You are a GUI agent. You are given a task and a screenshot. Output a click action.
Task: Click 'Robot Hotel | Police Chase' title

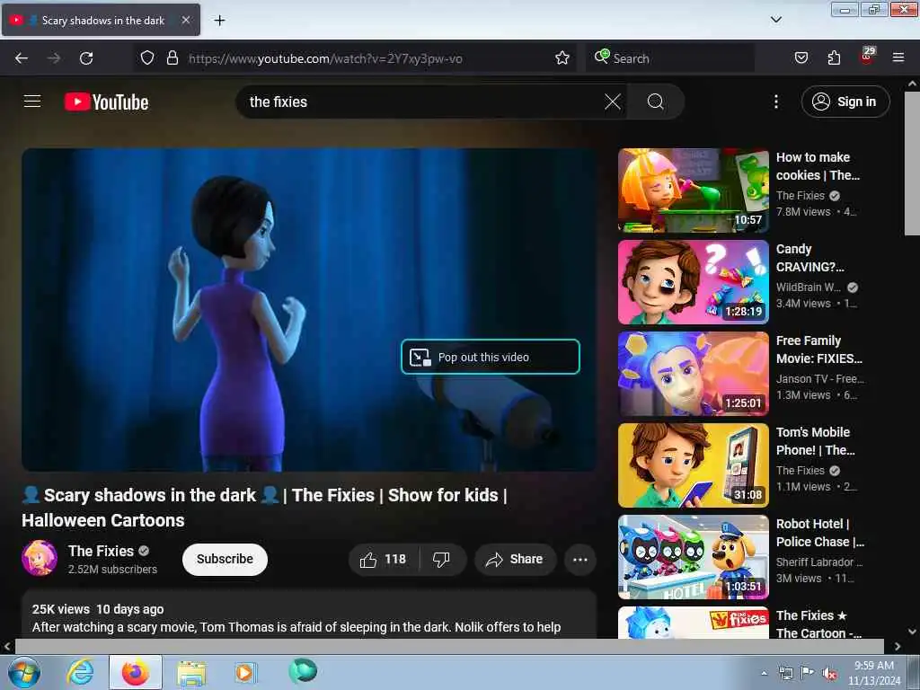pos(820,532)
